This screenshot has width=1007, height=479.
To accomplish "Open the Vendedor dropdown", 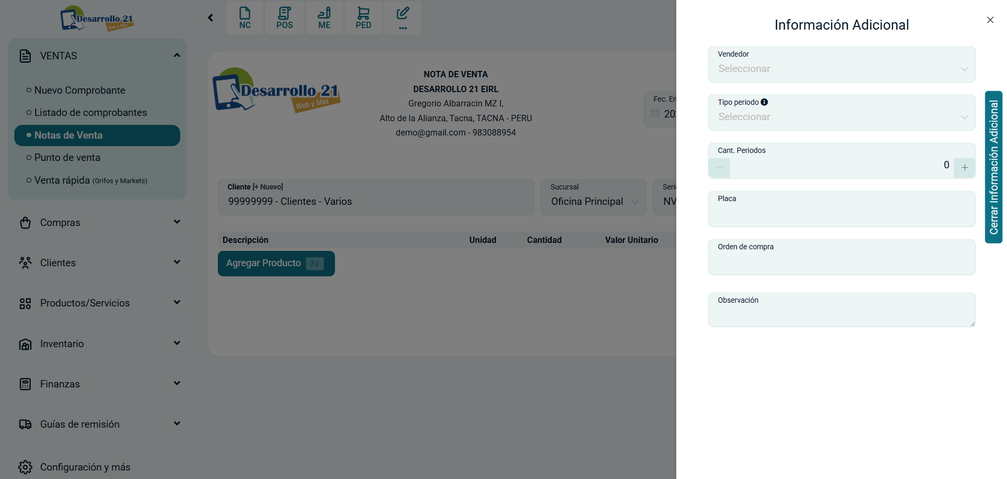I will 841,69.
